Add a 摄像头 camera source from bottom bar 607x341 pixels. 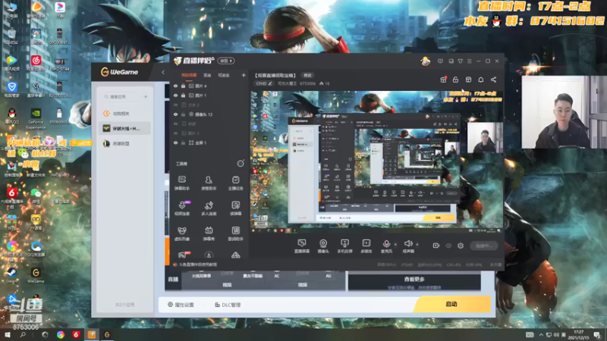(x=323, y=246)
